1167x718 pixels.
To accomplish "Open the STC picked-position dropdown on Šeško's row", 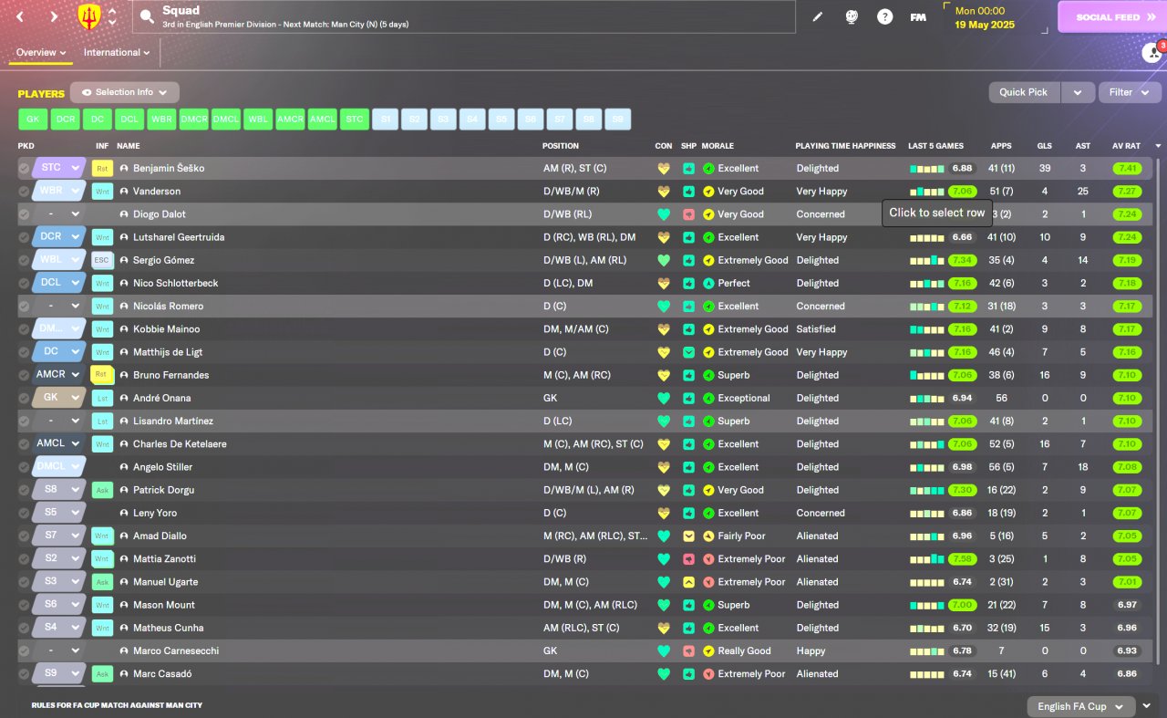I will pyautogui.click(x=58, y=168).
